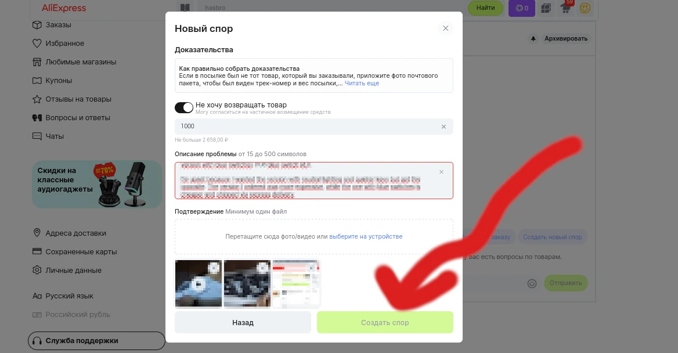Click the Сохраненные карты card icon
Image resolution: width=678 pixels, height=353 pixels.
[x=37, y=251]
